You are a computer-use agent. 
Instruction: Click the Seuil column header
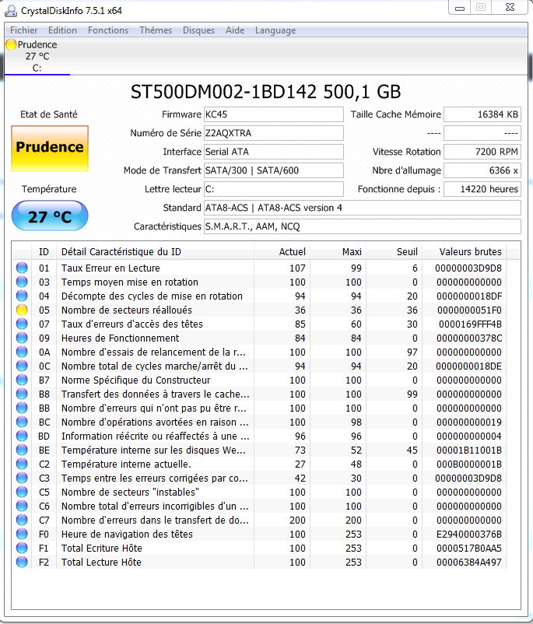[394, 251]
